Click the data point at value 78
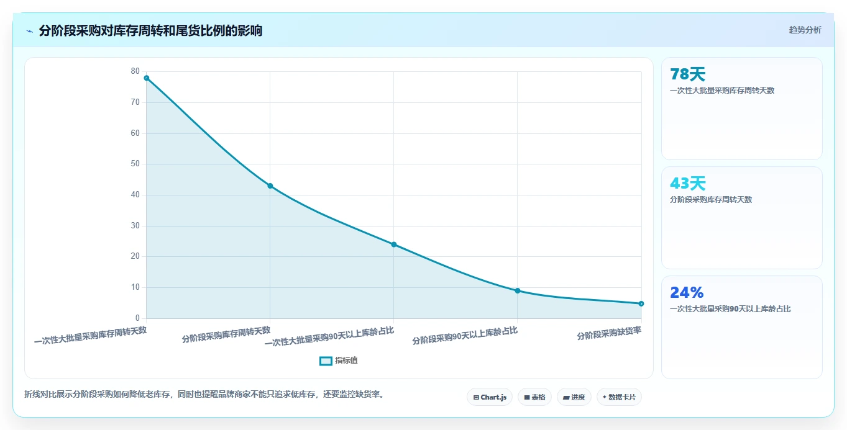The height and width of the screenshot is (430, 847). click(146, 78)
